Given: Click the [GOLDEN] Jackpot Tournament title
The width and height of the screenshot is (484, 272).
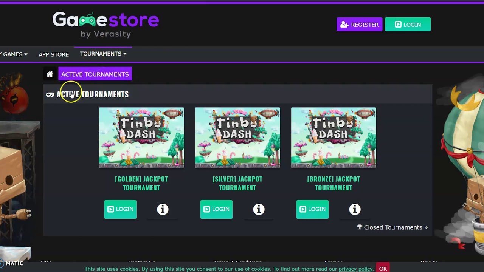Looking at the screenshot, I should 141,183.
